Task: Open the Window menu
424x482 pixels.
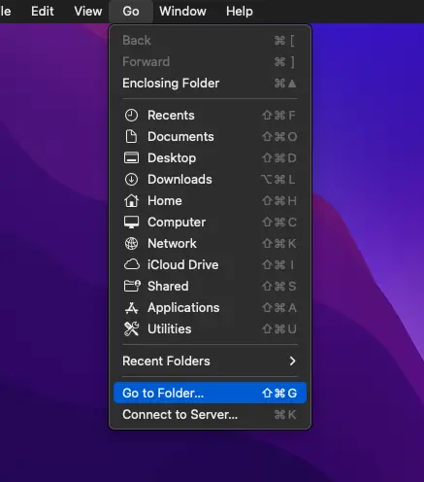Action: click(182, 12)
